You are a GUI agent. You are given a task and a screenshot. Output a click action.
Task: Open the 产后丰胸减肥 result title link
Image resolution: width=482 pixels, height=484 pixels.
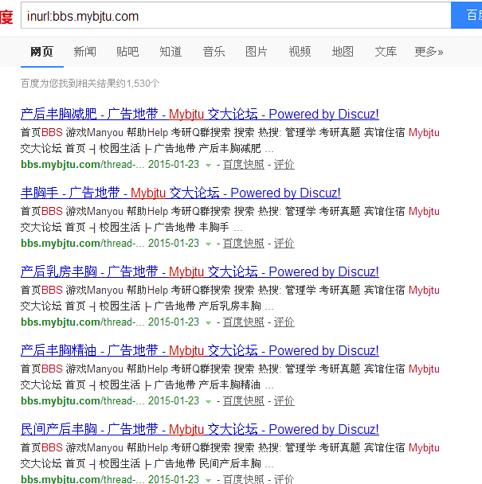199,115
